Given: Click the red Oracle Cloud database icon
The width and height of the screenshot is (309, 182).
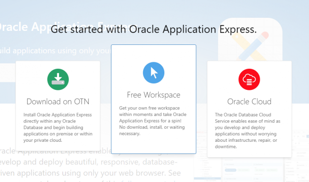Looking at the screenshot, I should point(249,80).
